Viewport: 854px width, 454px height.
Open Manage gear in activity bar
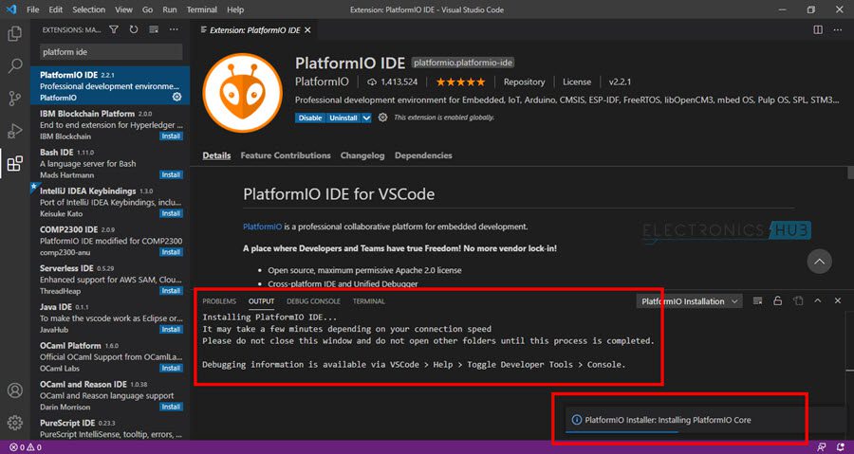click(x=14, y=423)
